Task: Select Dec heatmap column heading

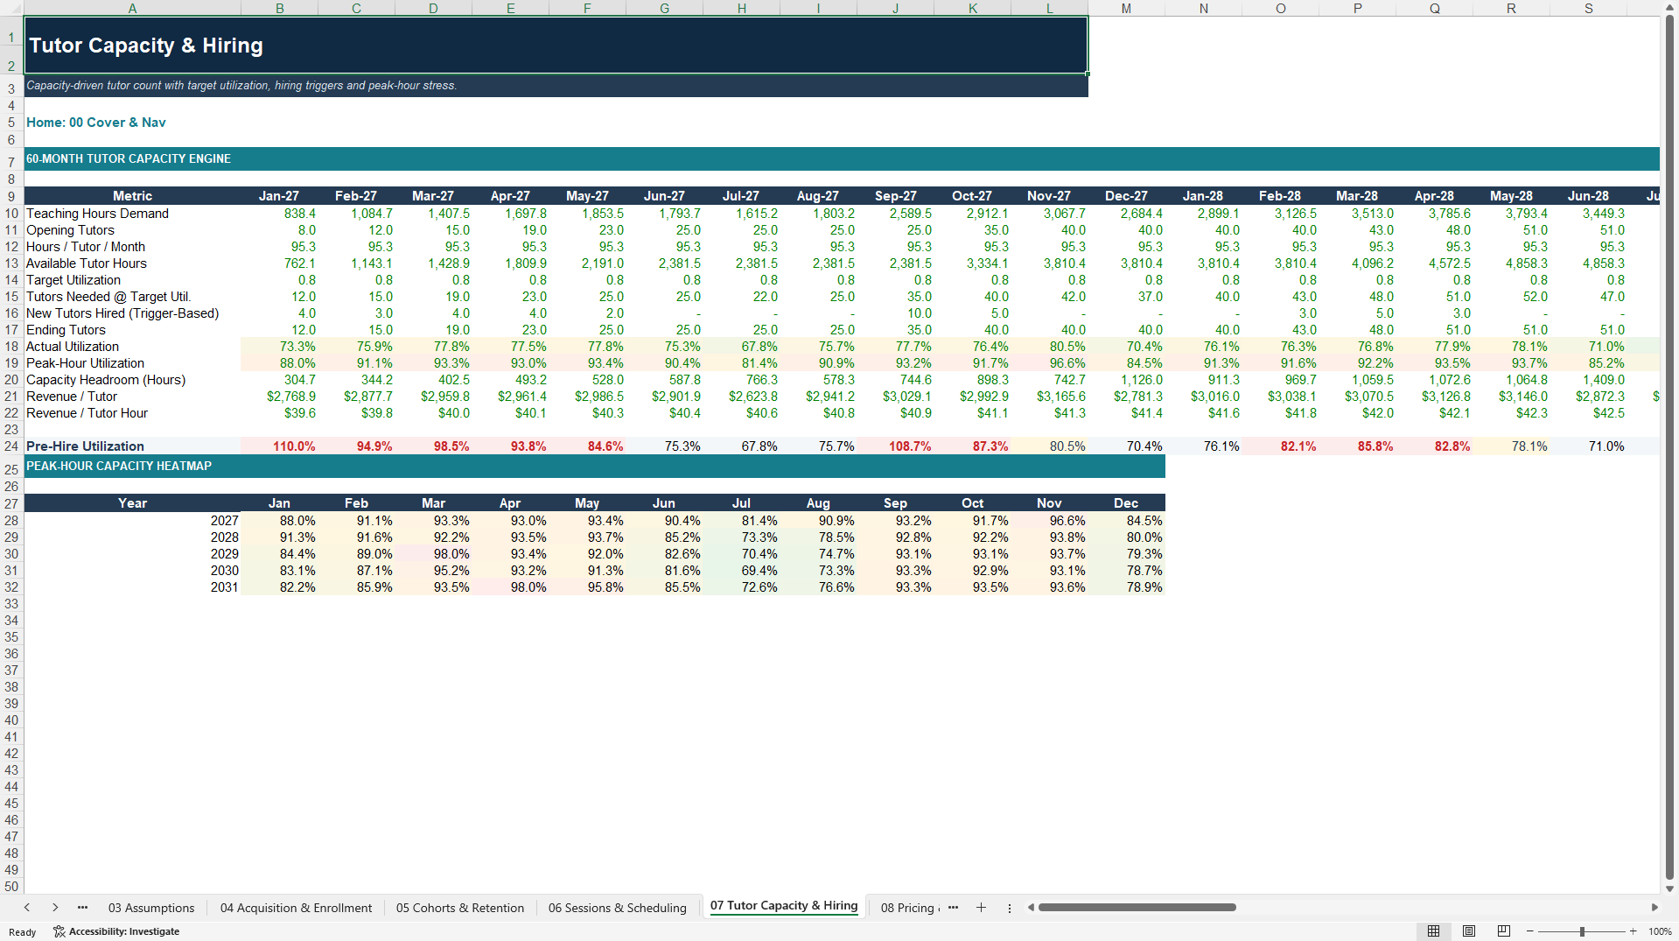Action: [x=1127, y=503]
